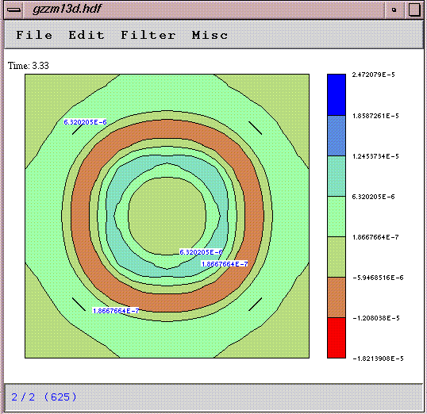Open the Edit menu
This screenshot has width=427, height=414.
point(87,35)
